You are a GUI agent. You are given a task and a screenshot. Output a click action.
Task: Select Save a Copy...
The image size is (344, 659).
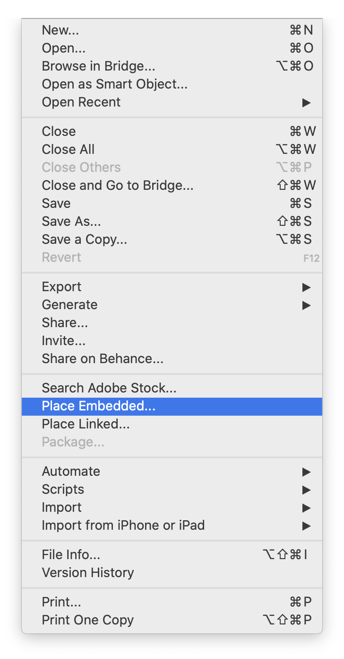[x=172, y=240]
